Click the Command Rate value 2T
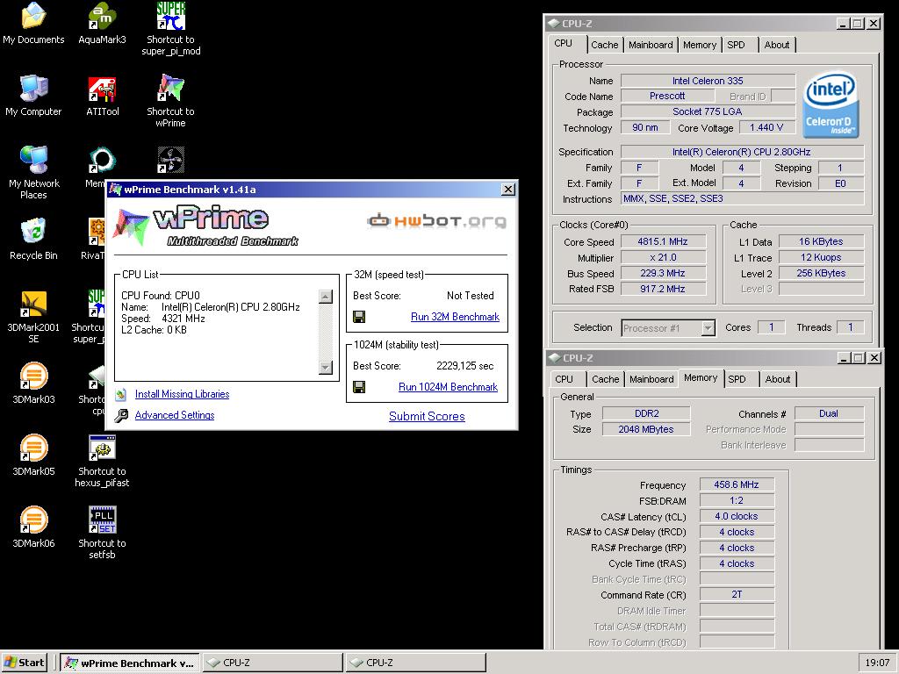 tap(737, 595)
